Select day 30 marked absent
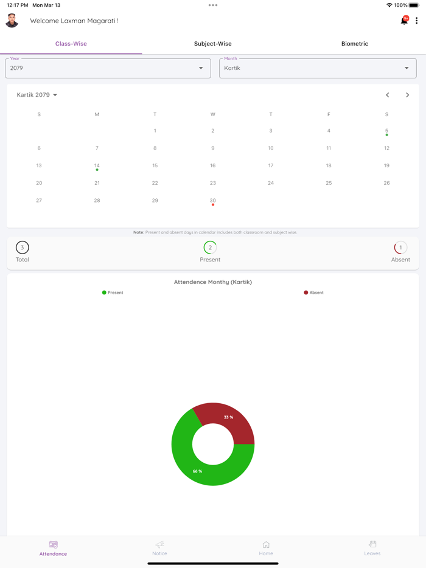This screenshot has height=568, width=426. pyautogui.click(x=213, y=201)
